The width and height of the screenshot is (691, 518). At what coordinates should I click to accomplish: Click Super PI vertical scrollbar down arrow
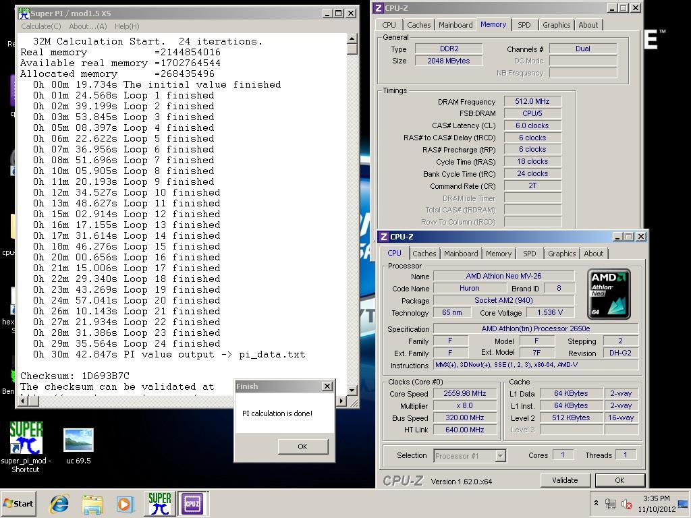coord(352,391)
